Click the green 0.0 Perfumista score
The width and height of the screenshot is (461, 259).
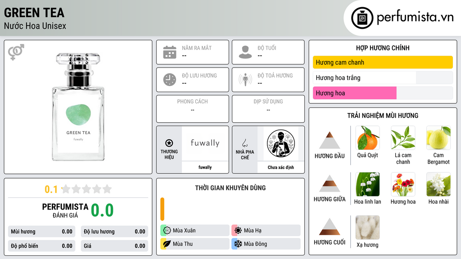click(102, 210)
